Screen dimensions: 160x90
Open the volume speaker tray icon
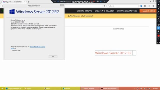149,88
